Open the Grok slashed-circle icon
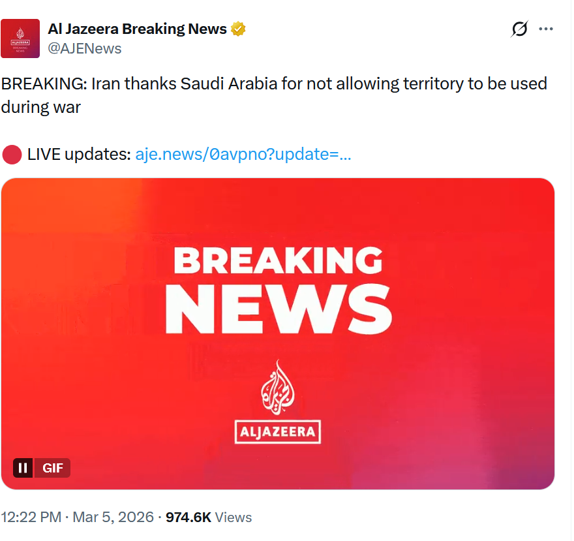574x541 pixels. point(520,29)
